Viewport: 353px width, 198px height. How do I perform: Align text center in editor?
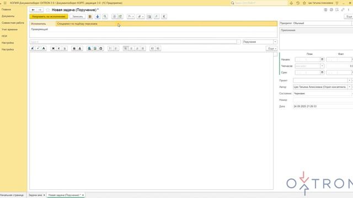(131, 48)
